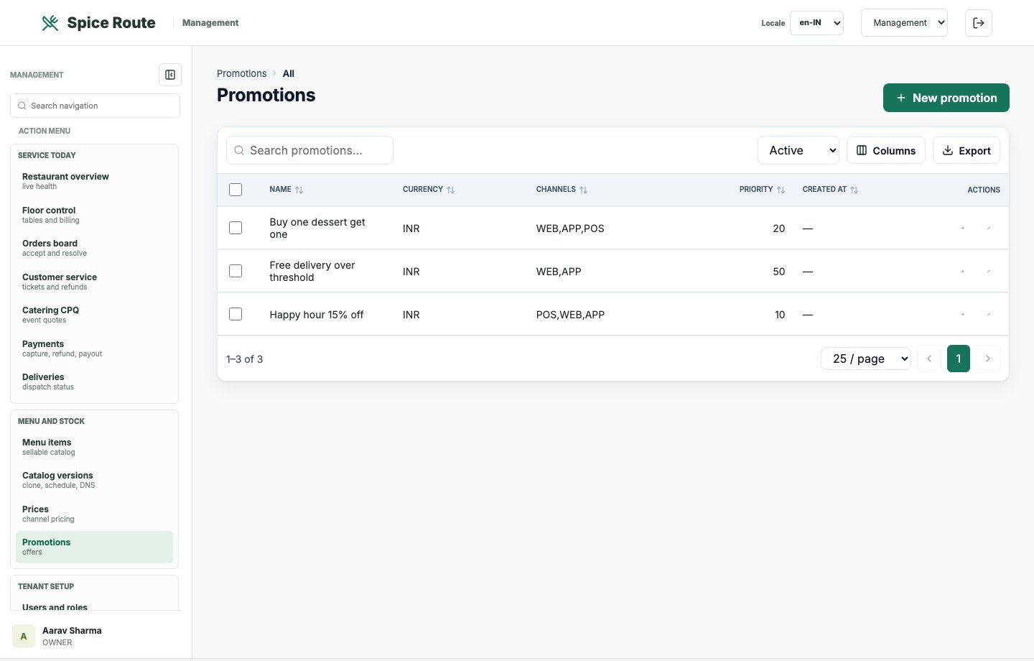This screenshot has height=661, width=1034.
Task: Collapse the sidebar with the panel icon
Action: coord(170,75)
